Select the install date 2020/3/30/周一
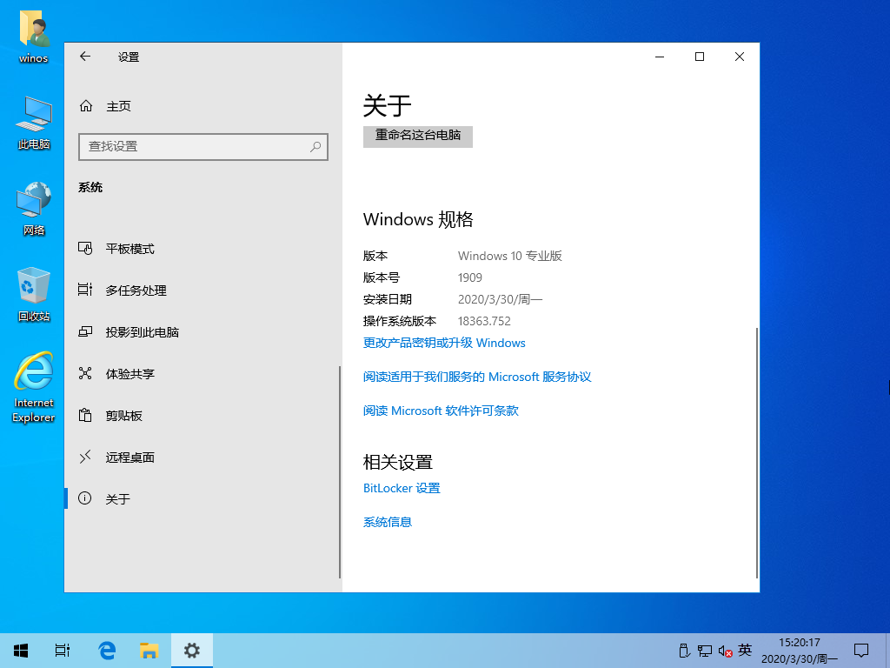The image size is (890, 668). click(500, 299)
